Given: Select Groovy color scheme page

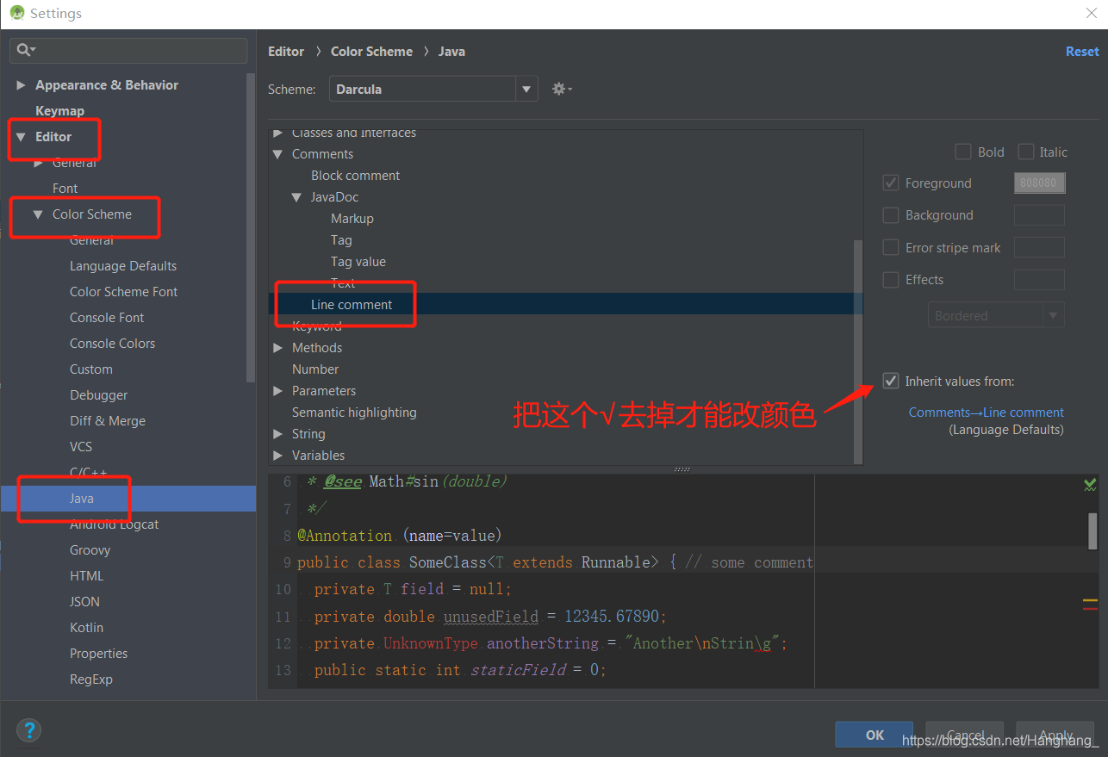Looking at the screenshot, I should 90,550.
